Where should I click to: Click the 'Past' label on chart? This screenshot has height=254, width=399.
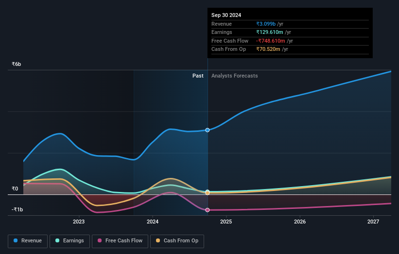point(198,76)
